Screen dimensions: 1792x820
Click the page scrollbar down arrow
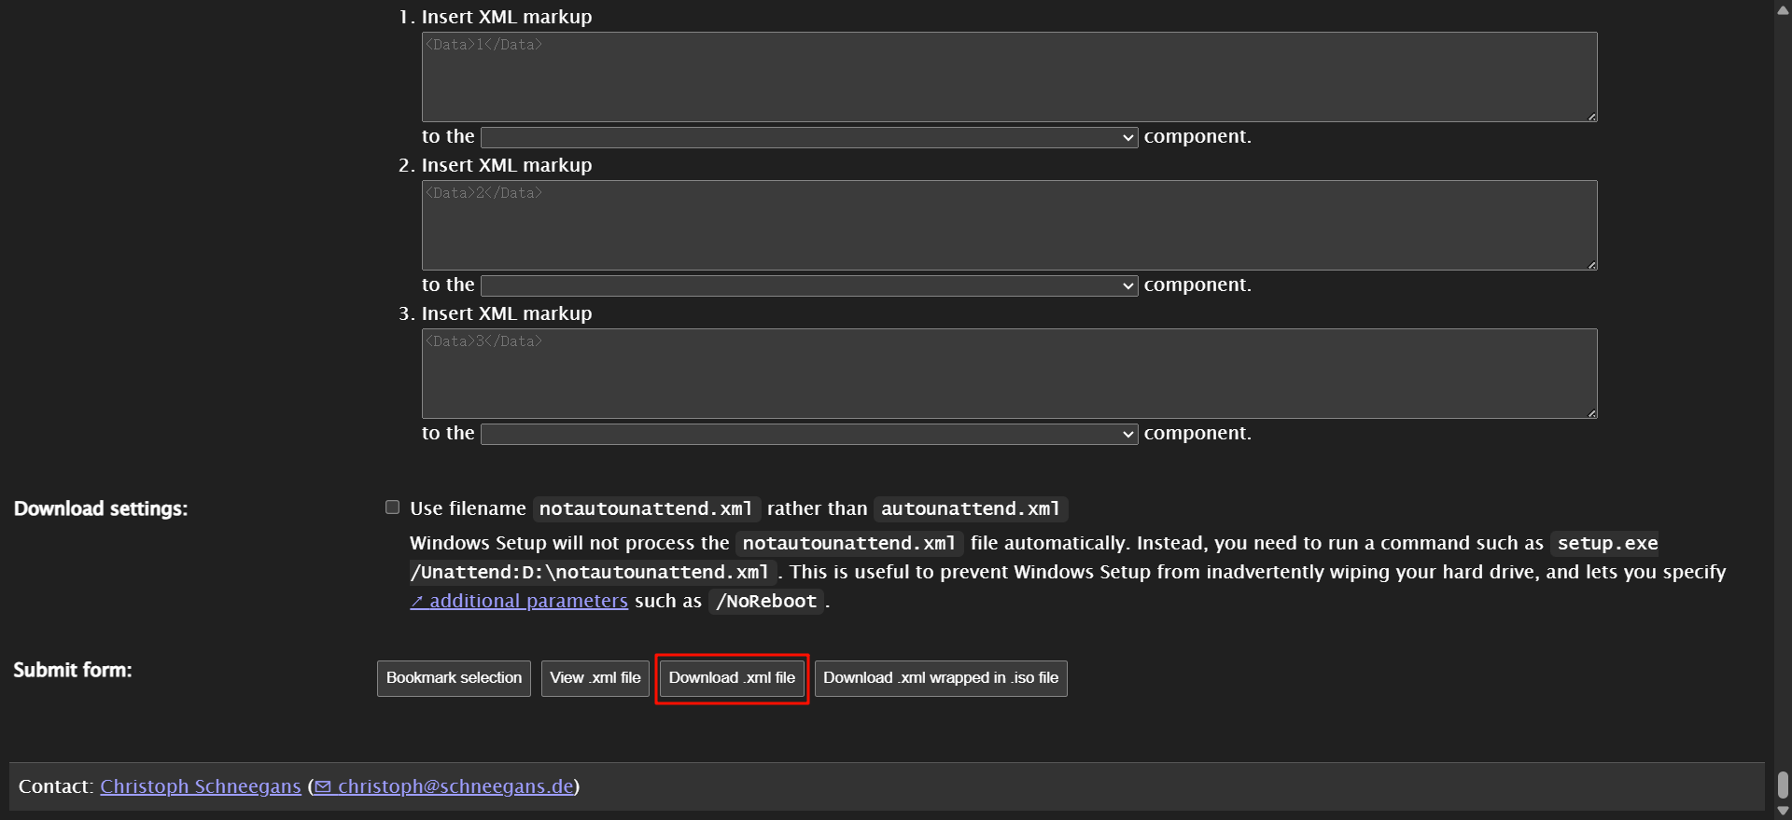[x=1783, y=811]
